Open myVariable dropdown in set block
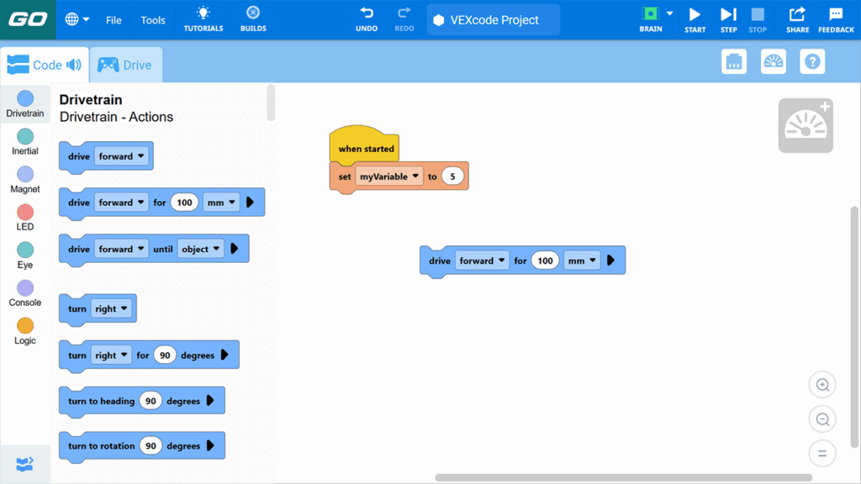Viewport: 861px width, 484px height. (389, 176)
